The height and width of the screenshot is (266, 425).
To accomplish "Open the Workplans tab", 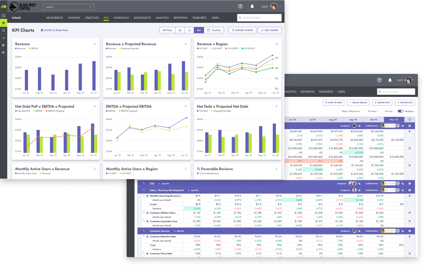I will [121, 18].
